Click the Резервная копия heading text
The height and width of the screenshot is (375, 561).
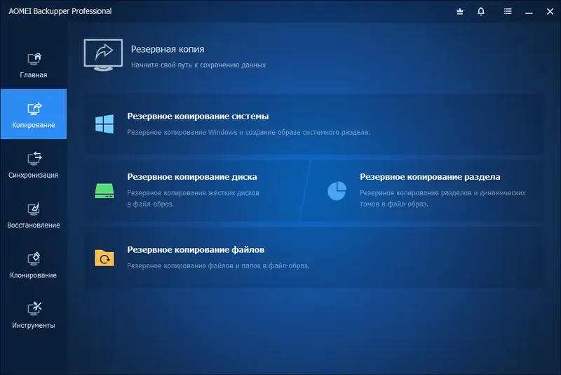pyautogui.click(x=168, y=49)
